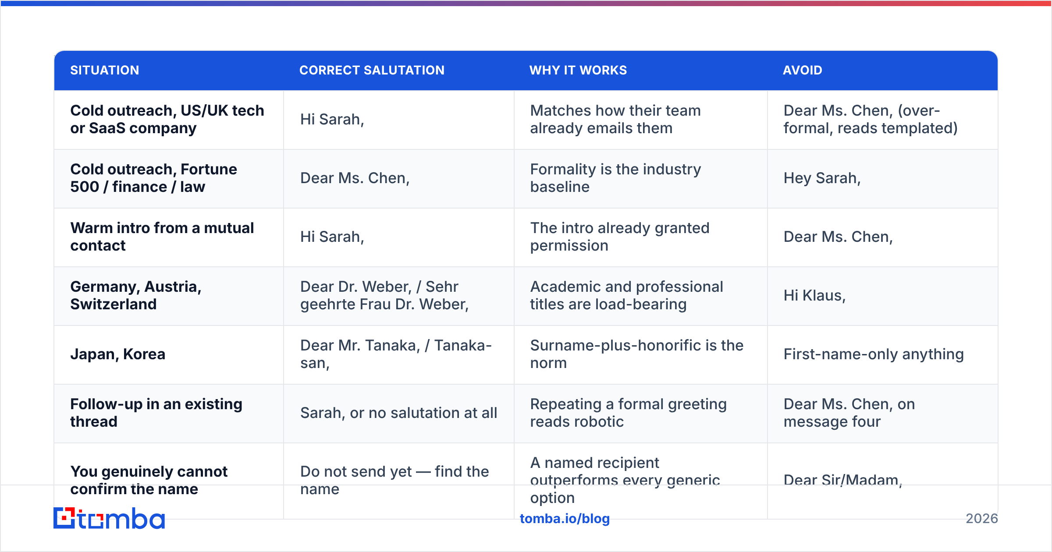Select 'Germany, Austria, Switzerland' cell
1052x552 pixels.
(169, 296)
